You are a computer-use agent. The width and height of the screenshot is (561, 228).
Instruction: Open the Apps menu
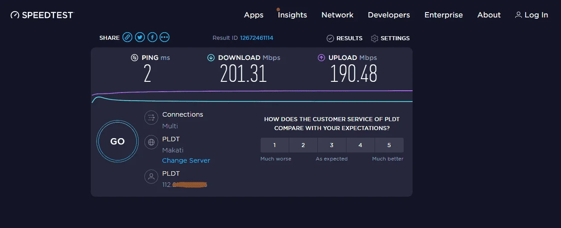click(253, 15)
